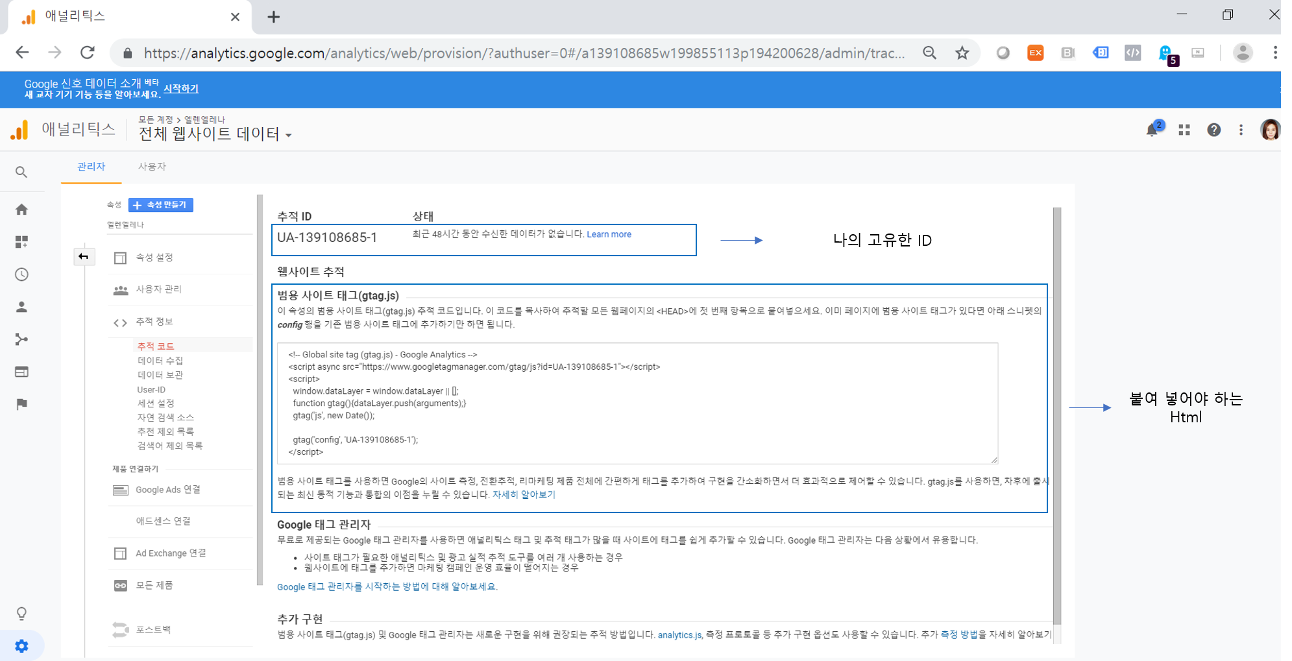
Task: Select User-ID submenu item
Action: [151, 390]
